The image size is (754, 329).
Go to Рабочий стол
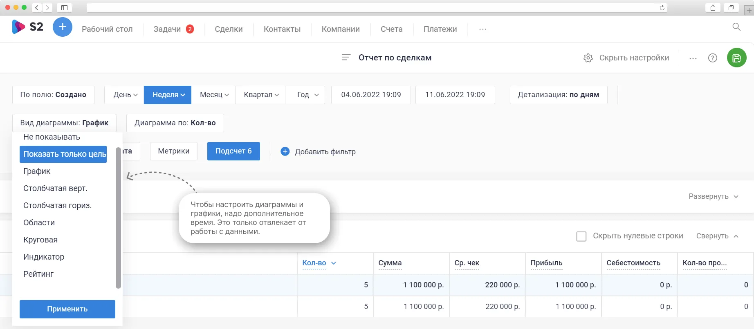pos(107,29)
